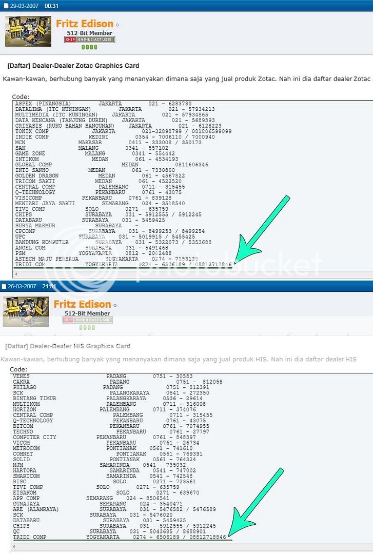Viewport: 373px width, 554px height.
Task: Select the 'HORIZON' Palembang row
Action: click(104, 409)
